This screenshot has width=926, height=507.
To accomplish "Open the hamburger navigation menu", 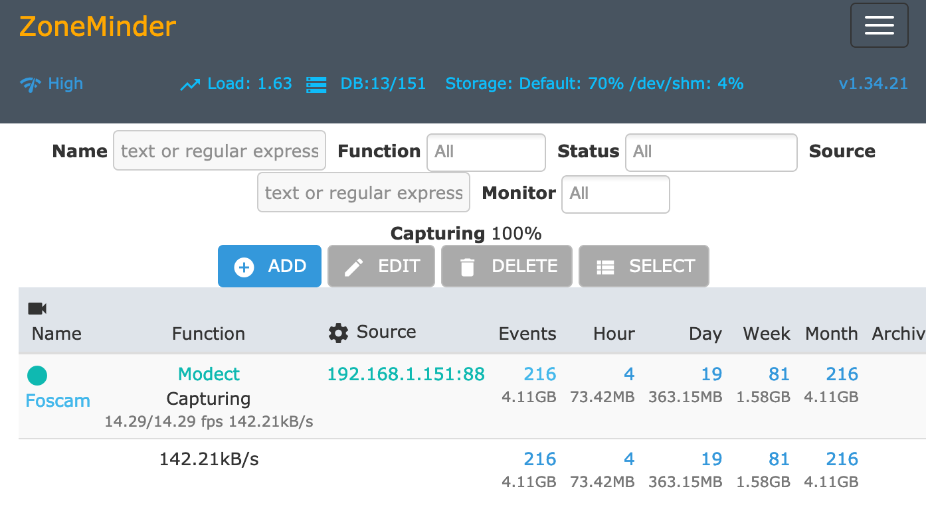I will tap(879, 25).
